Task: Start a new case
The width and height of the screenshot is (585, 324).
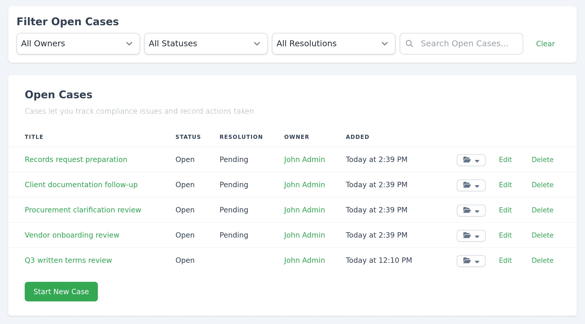Action: click(61, 291)
